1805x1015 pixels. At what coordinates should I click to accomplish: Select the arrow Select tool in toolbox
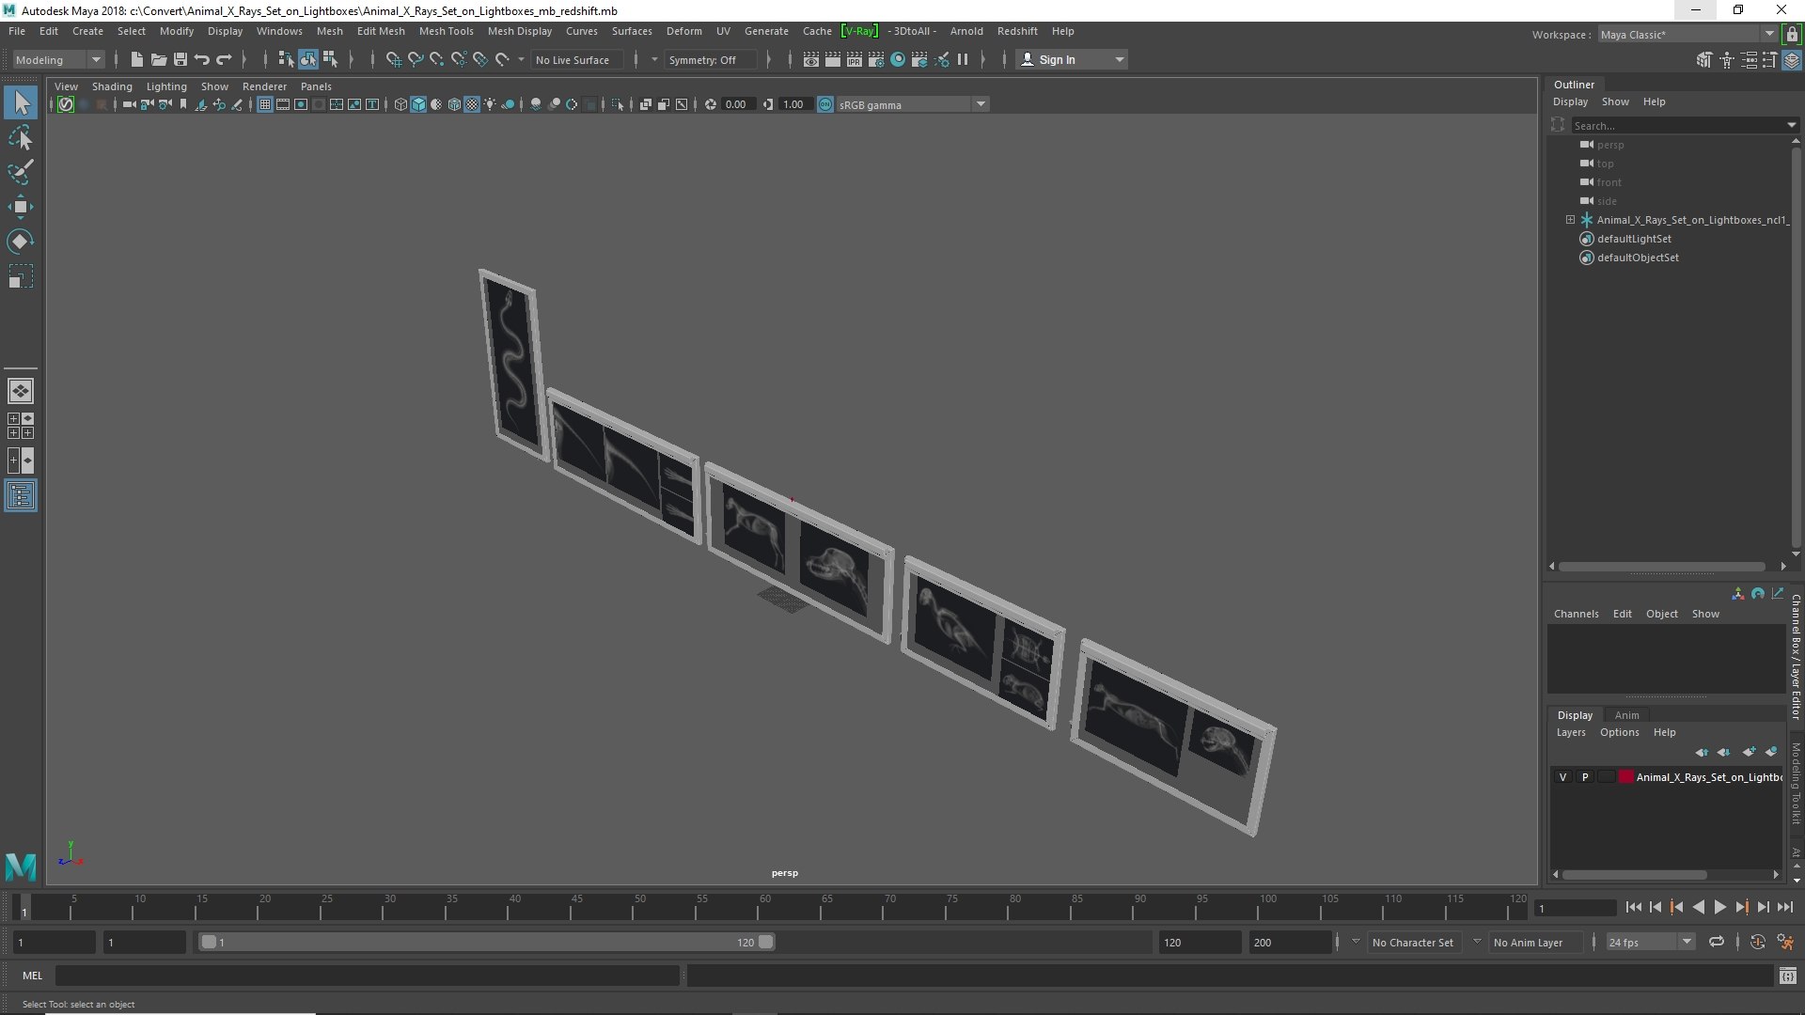click(x=21, y=102)
